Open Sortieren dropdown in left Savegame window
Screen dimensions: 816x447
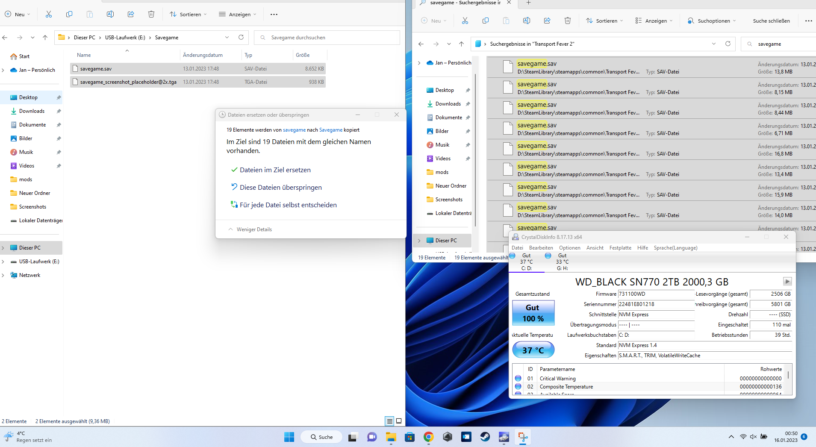[x=188, y=14]
